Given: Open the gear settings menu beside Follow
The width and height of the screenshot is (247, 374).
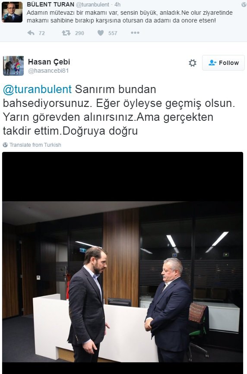Looking at the screenshot, I should coord(192,63).
